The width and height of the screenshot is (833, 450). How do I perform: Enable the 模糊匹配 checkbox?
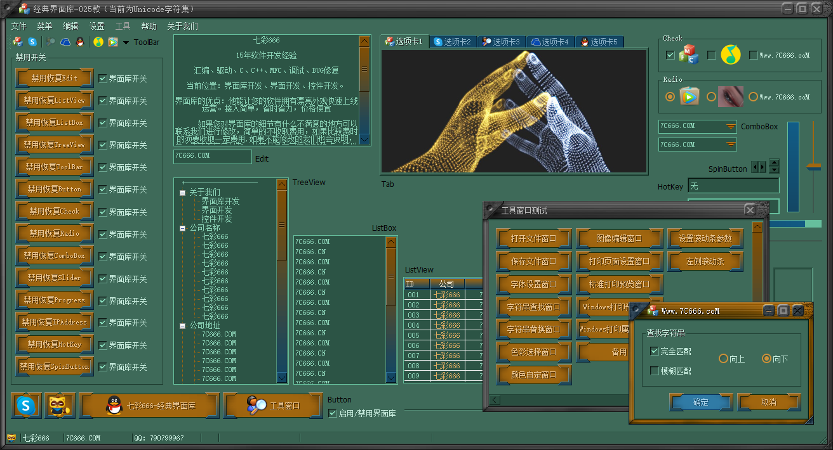[x=655, y=371]
